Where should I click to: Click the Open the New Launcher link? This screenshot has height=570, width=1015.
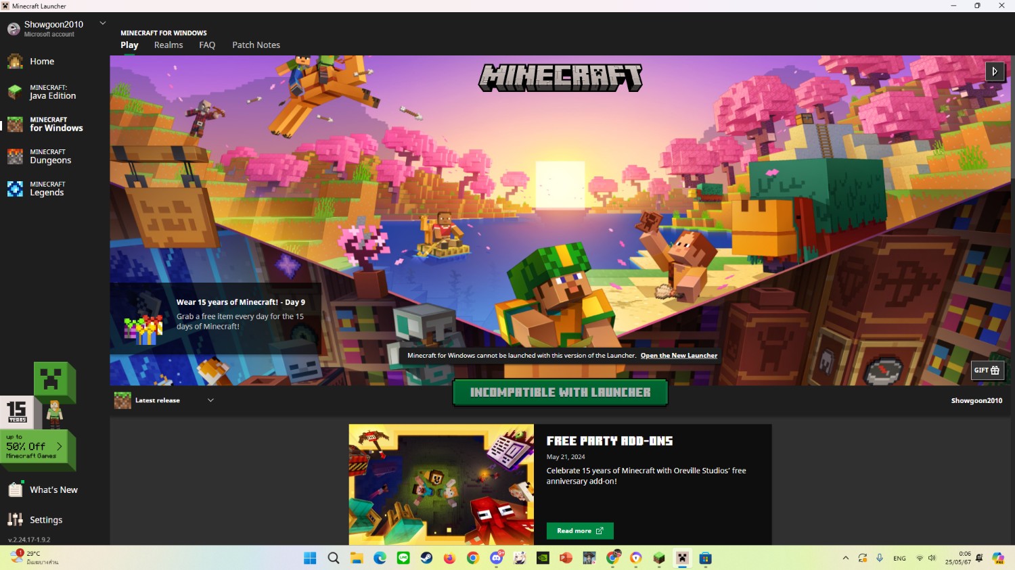click(679, 356)
